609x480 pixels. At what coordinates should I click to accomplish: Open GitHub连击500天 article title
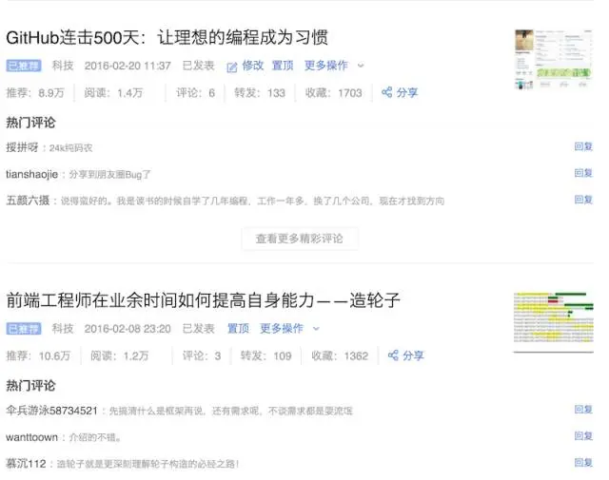click(167, 38)
